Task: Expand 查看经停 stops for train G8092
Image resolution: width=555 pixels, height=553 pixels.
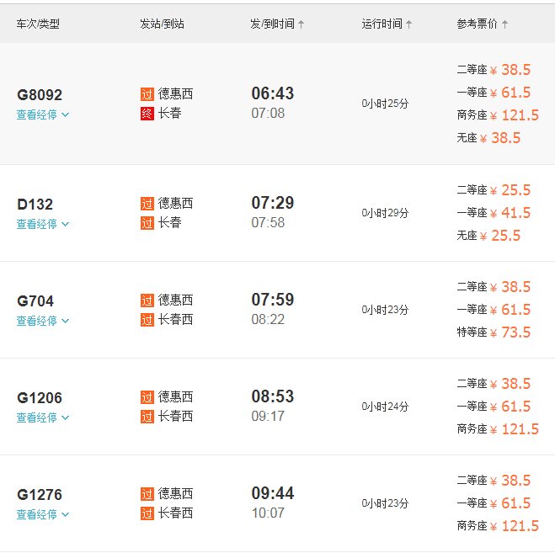Action: coord(42,114)
